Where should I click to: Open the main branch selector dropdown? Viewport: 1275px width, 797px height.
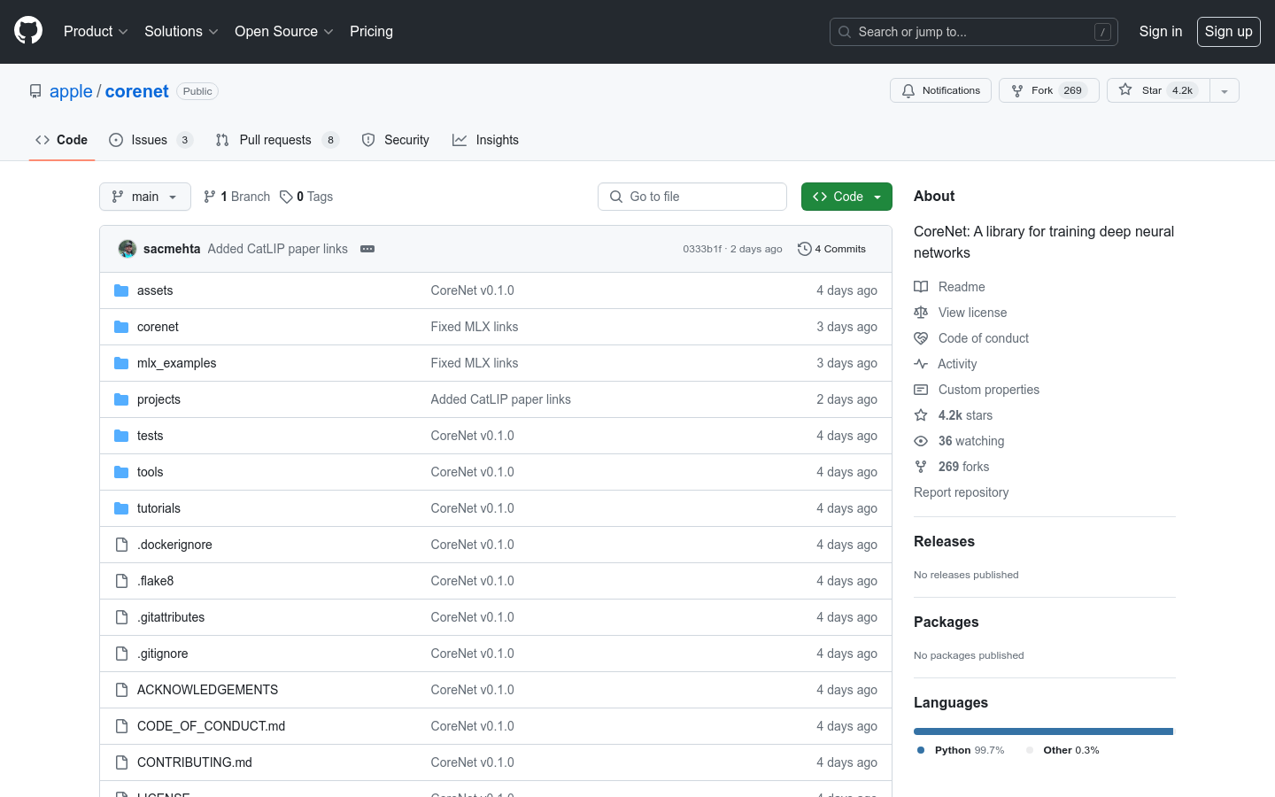145,197
